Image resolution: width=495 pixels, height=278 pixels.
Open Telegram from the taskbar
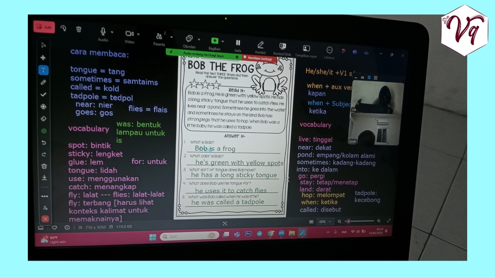tap(259, 234)
